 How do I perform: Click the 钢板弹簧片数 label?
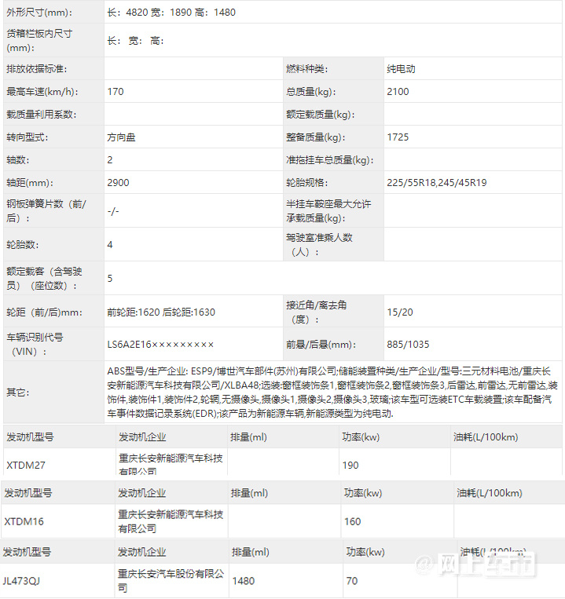(46, 211)
